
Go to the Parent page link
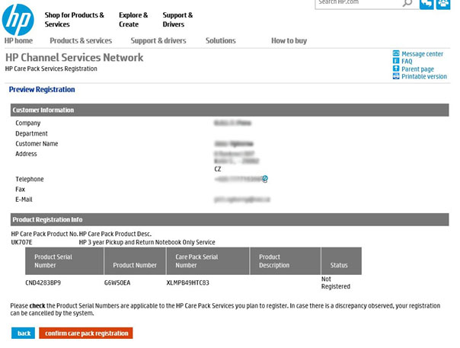coord(417,69)
